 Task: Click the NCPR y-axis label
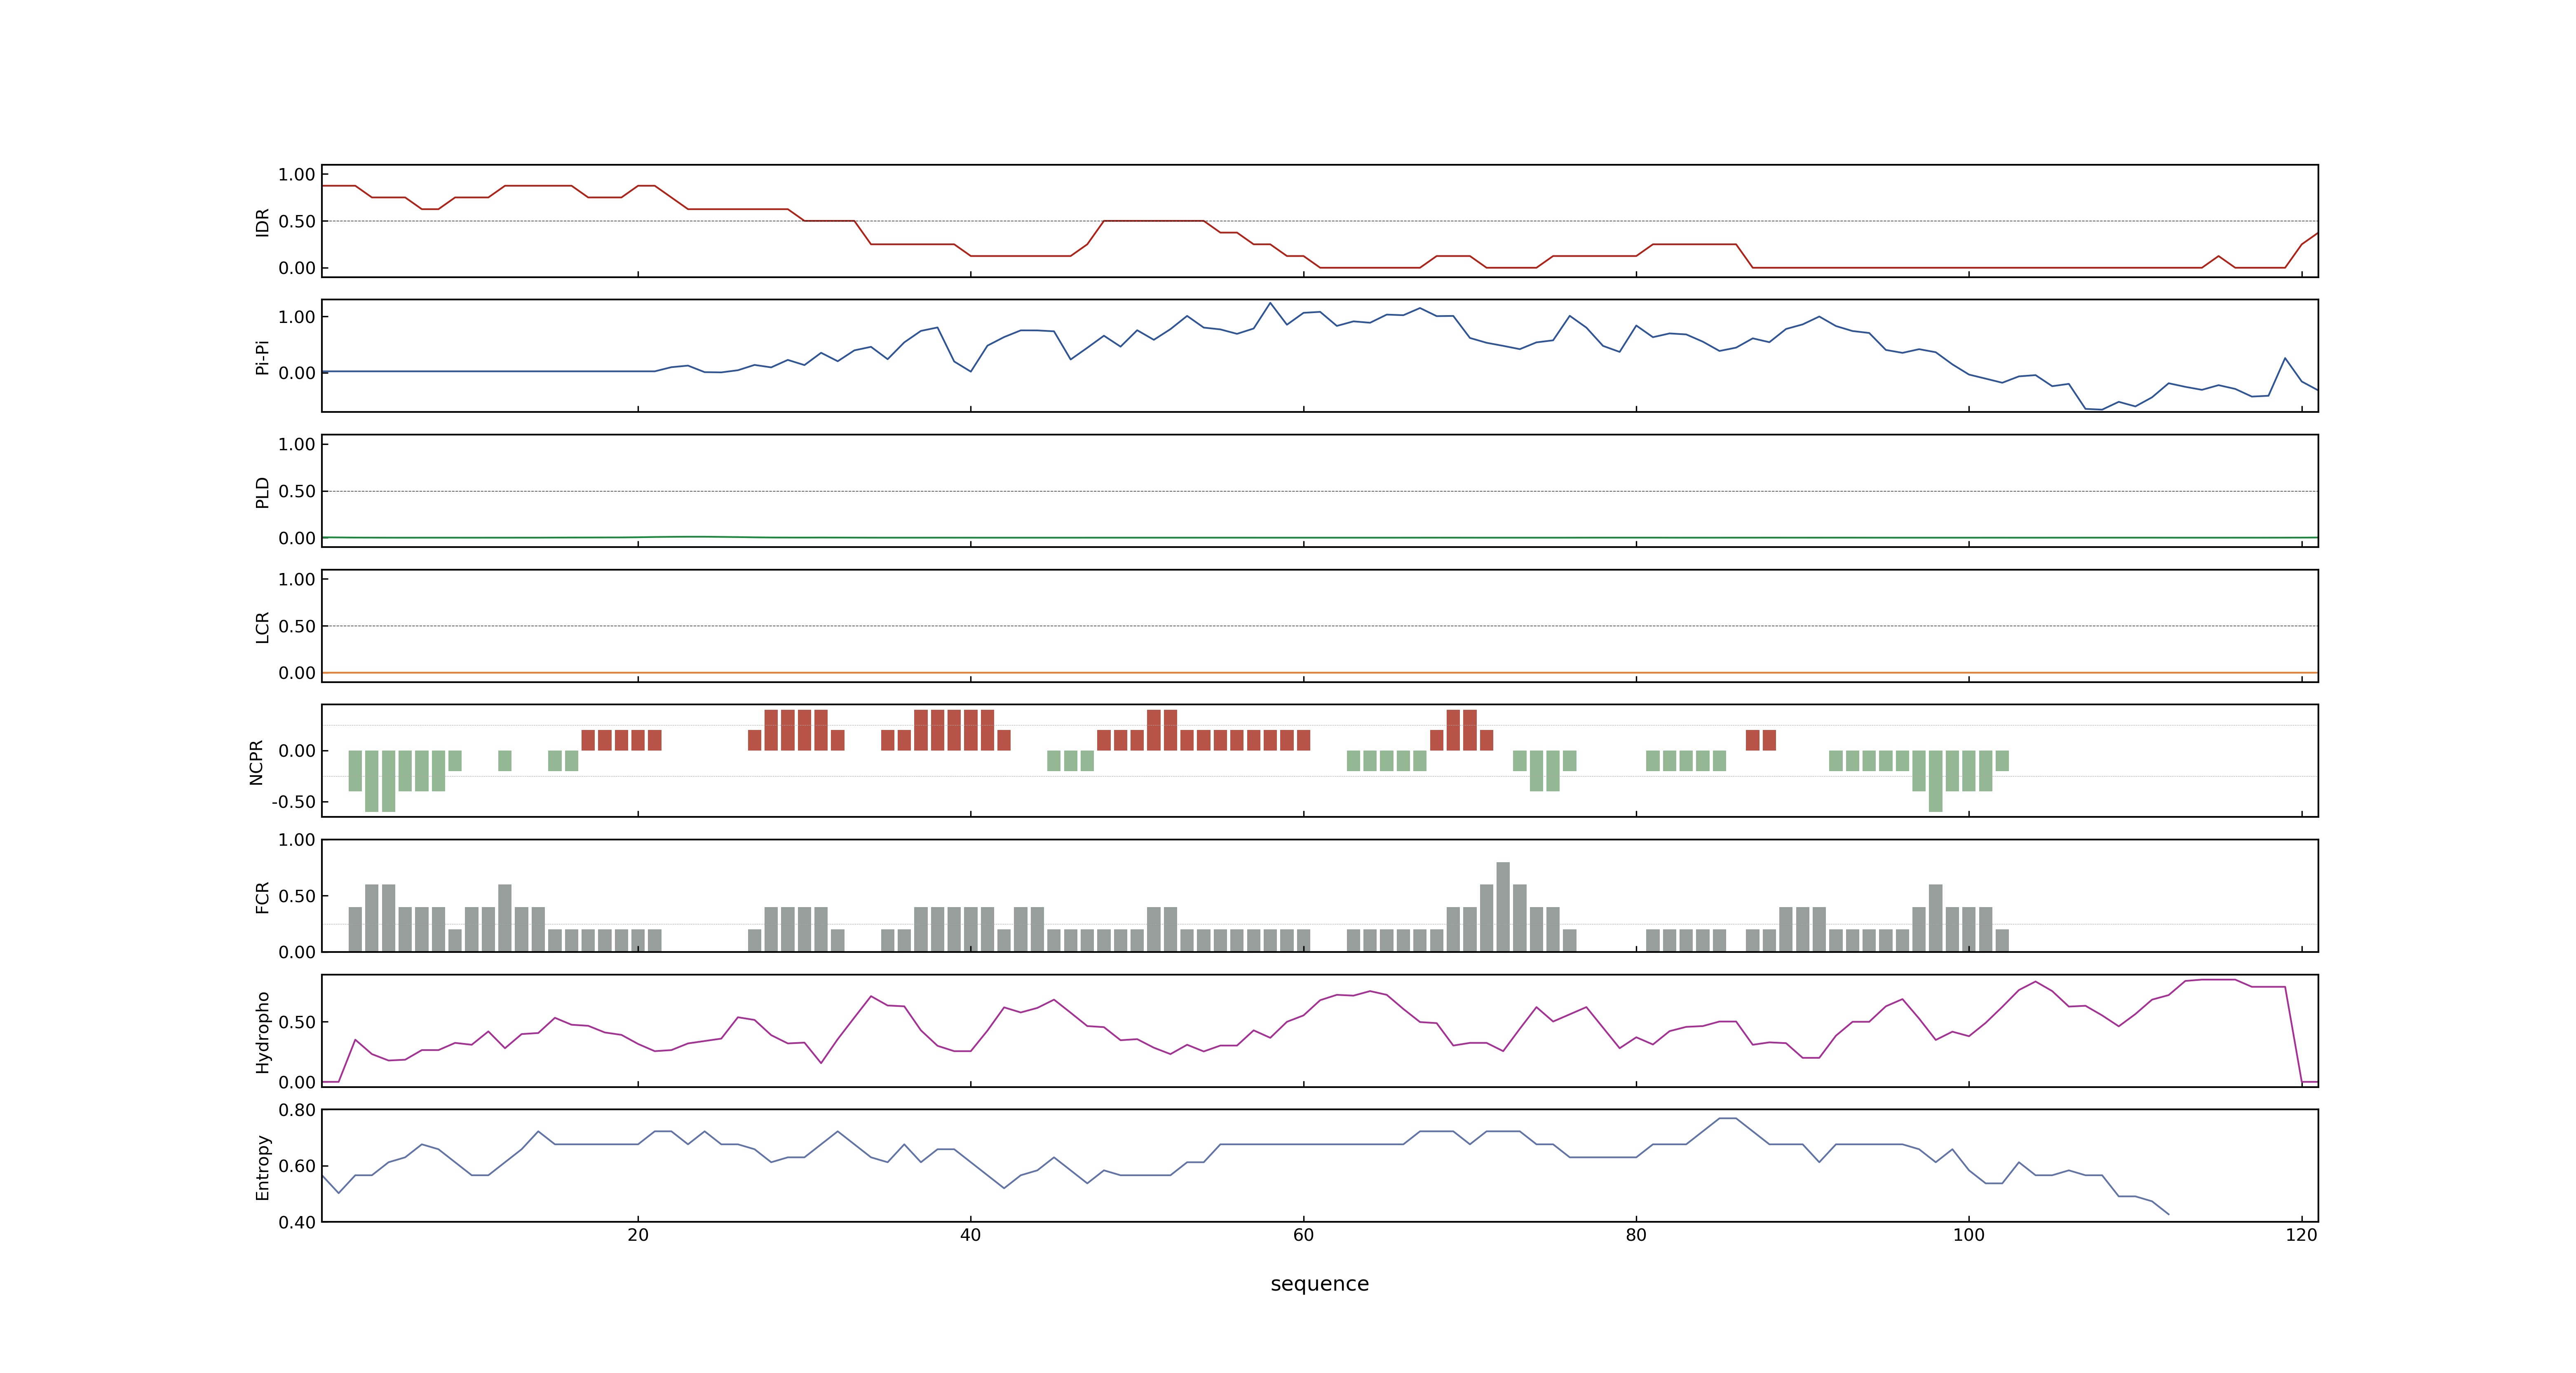256,763
